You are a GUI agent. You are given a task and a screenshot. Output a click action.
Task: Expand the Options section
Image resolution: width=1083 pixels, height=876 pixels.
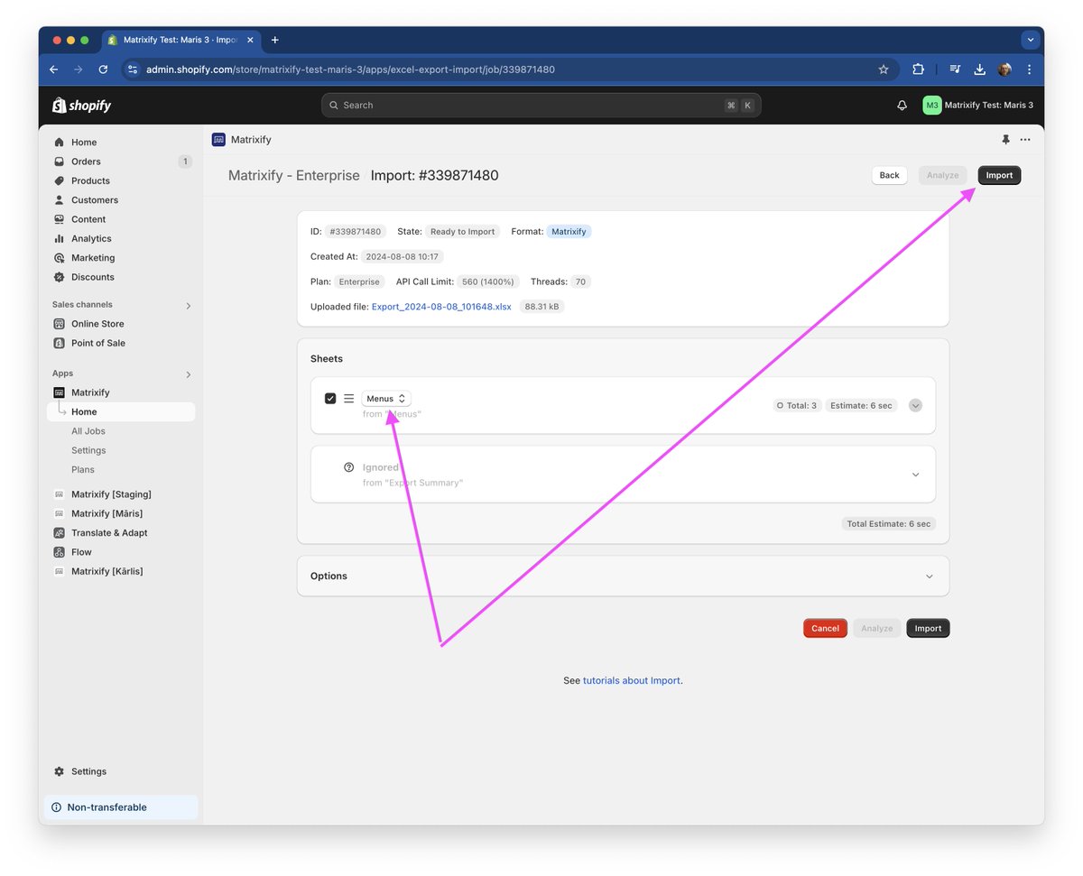(623, 576)
